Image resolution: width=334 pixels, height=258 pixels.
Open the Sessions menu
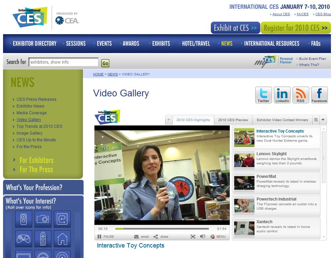pos(75,43)
